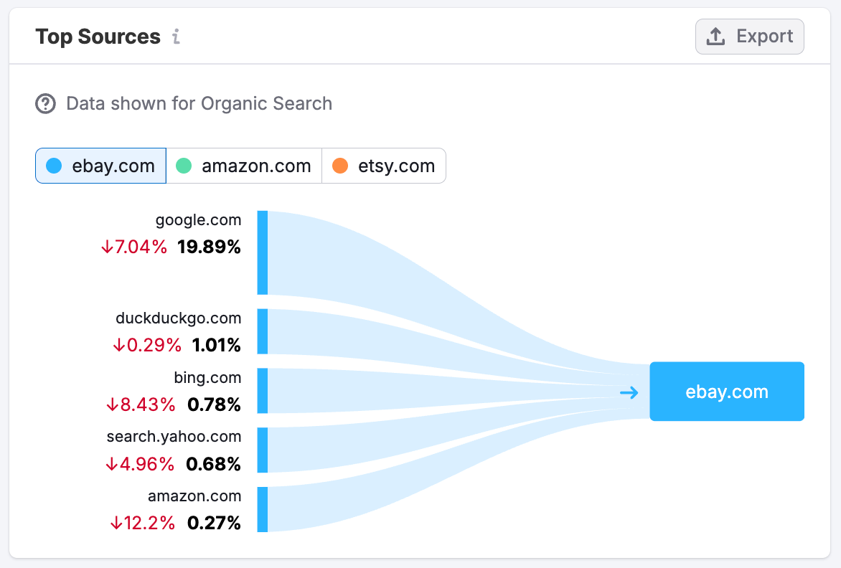Image resolution: width=841 pixels, height=568 pixels.
Task: Open the help tooltip next to Organic Search text
Action: [44, 103]
